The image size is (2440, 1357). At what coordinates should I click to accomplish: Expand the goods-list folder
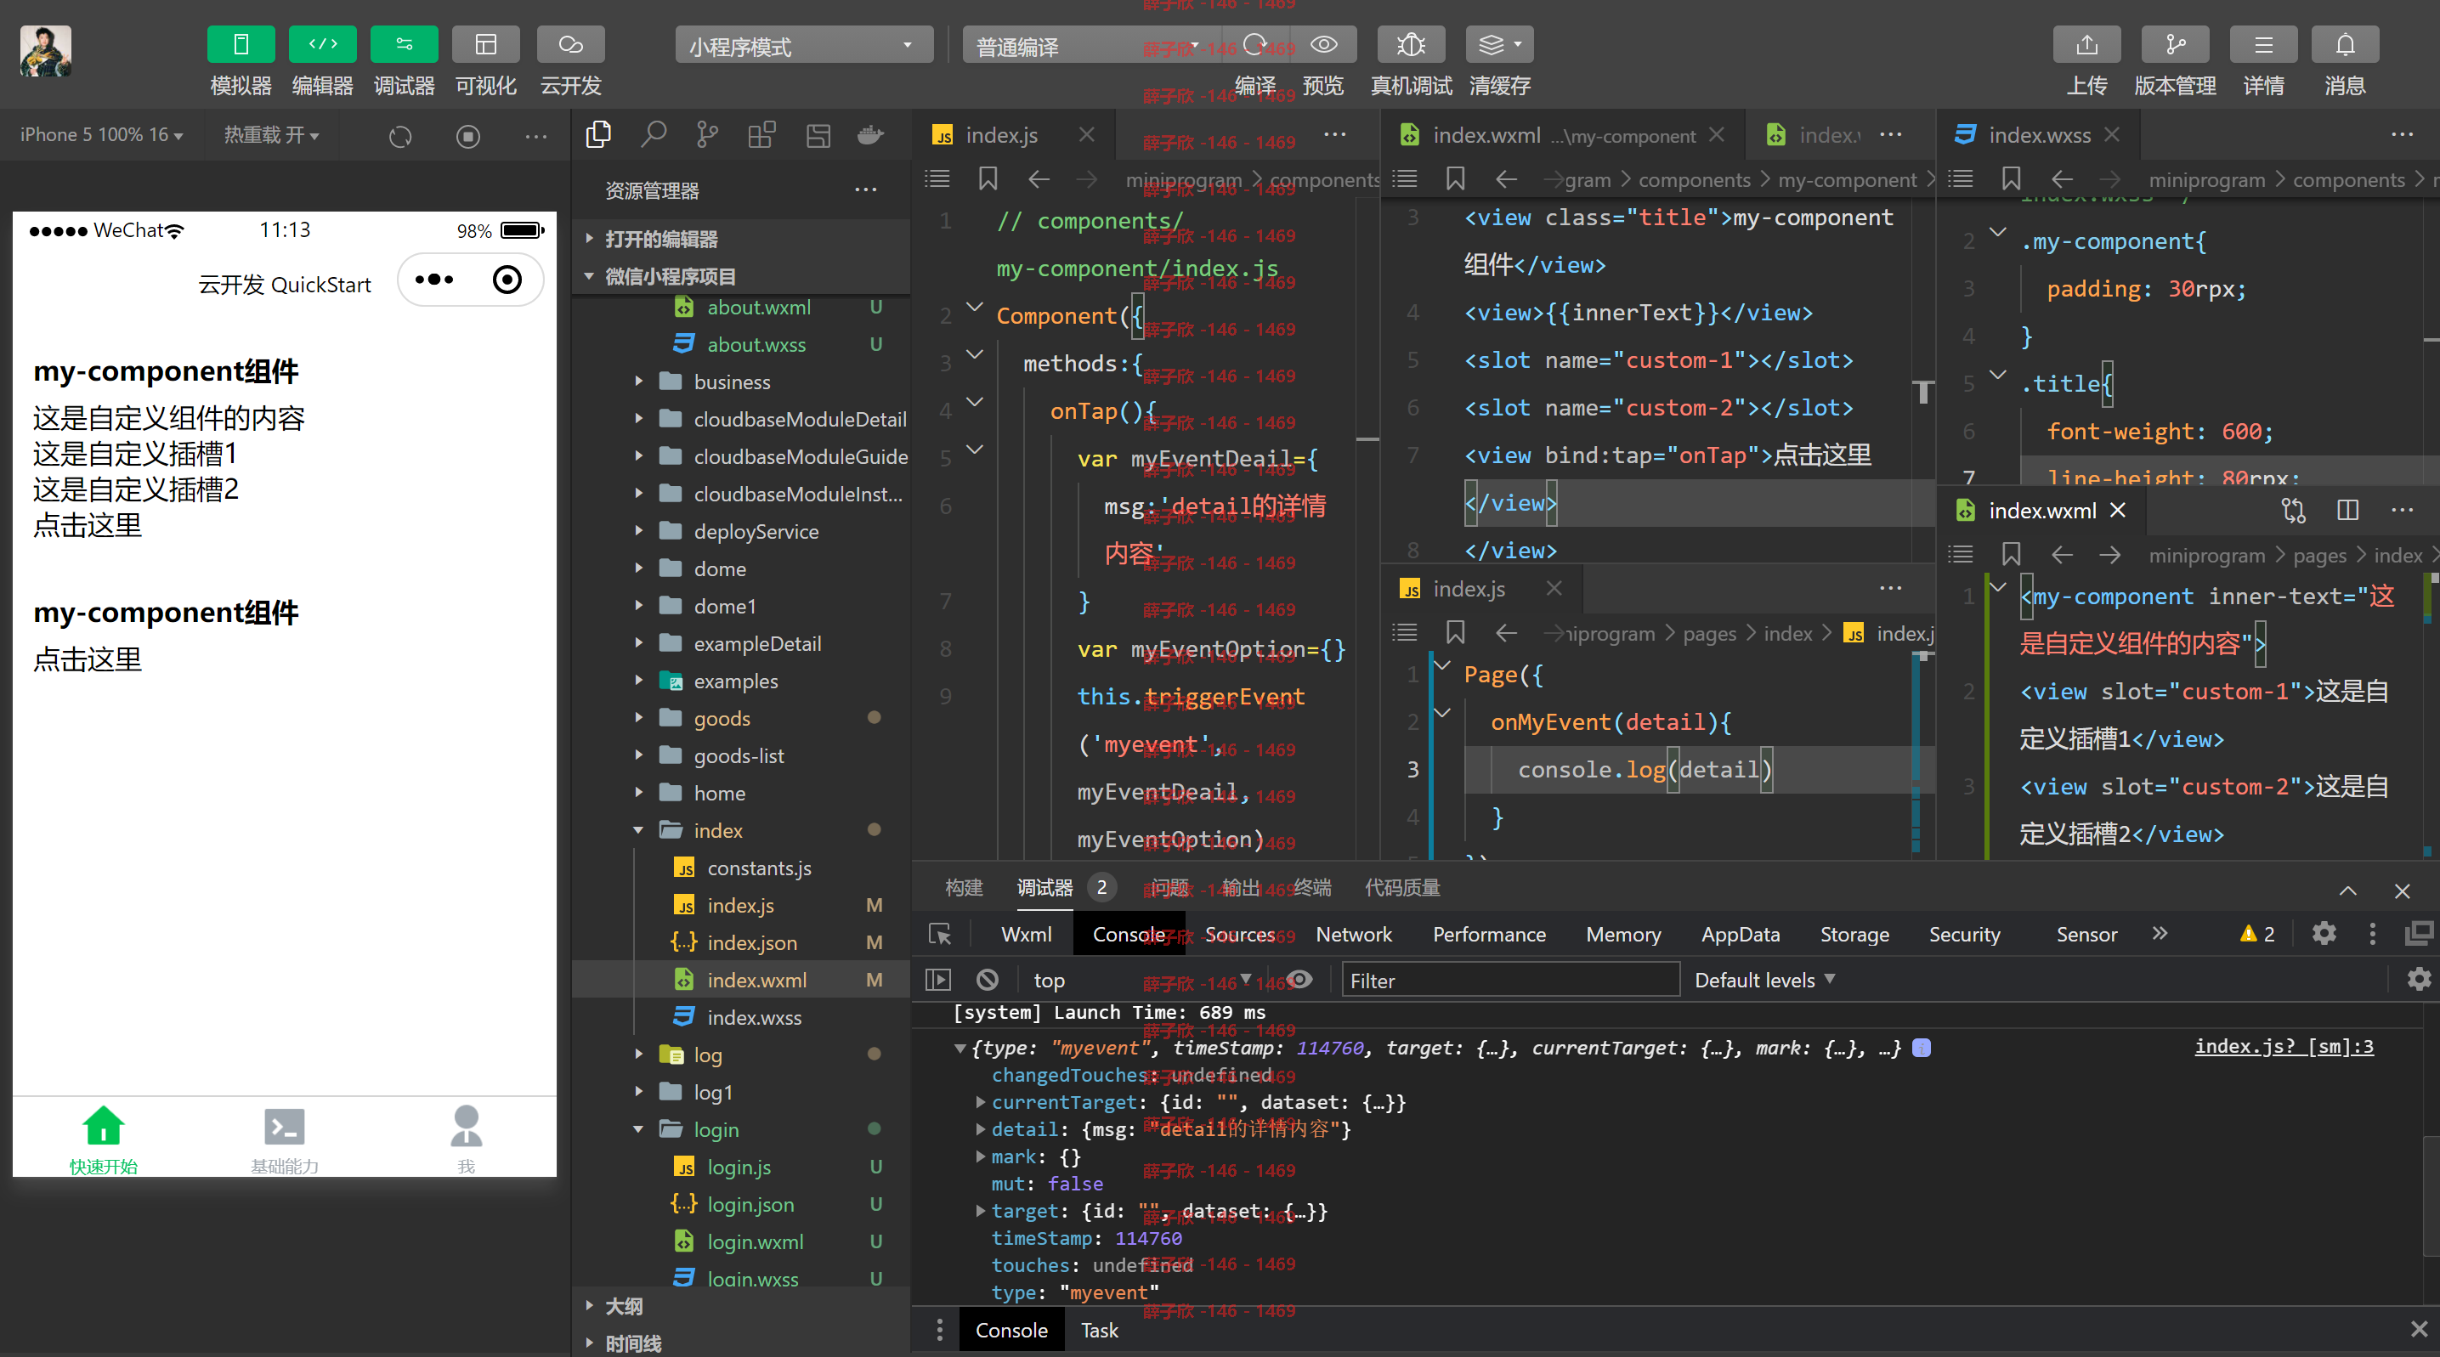(741, 755)
